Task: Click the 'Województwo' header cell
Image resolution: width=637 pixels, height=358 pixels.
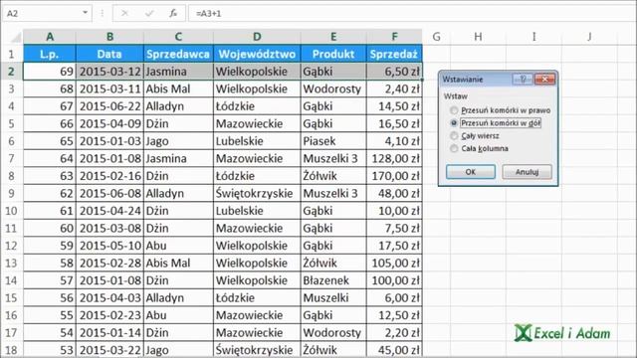Action: coord(257,54)
